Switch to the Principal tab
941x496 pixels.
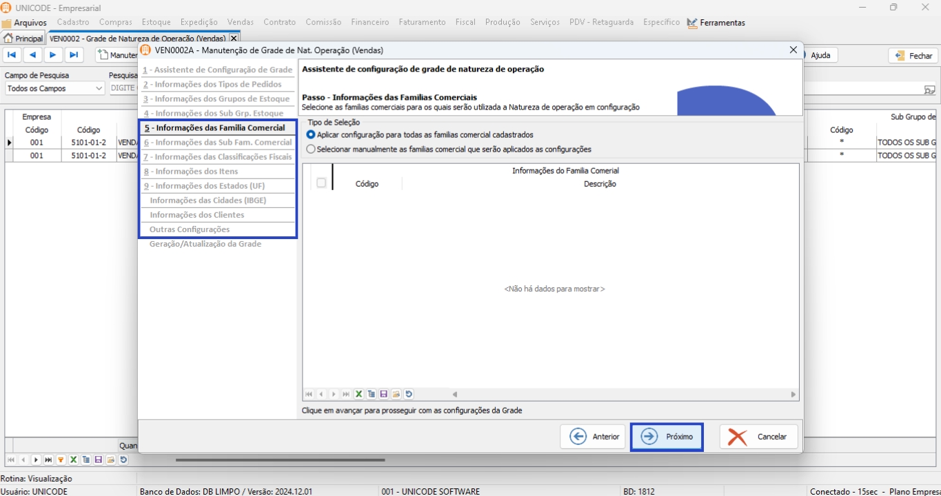point(23,39)
